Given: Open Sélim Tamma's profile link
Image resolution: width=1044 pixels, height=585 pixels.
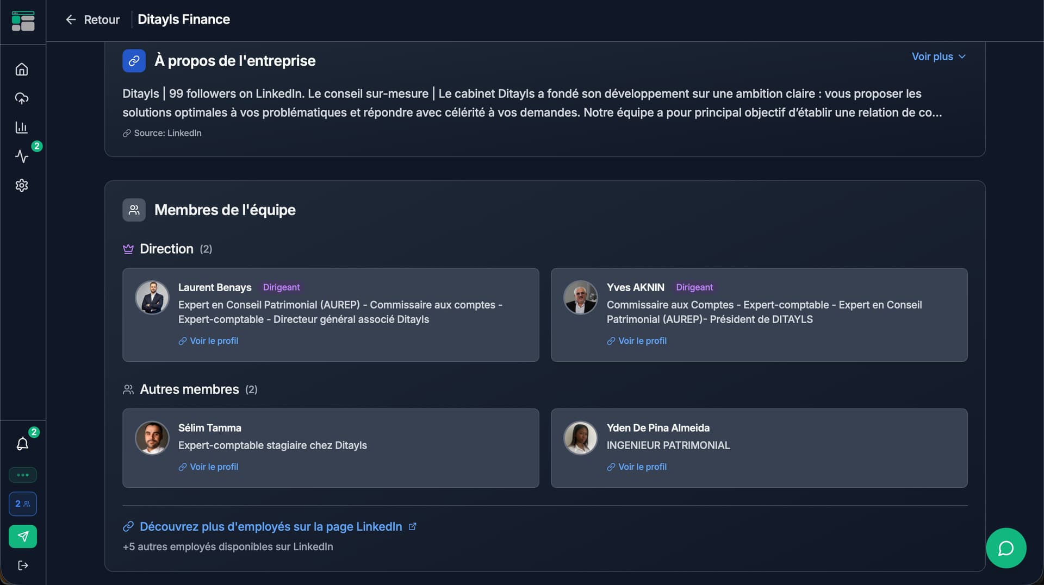Looking at the screenshot, I should point(214,467).
